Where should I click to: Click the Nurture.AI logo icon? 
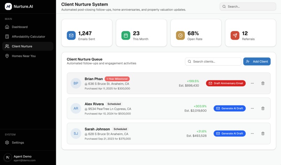pos(8,7)
